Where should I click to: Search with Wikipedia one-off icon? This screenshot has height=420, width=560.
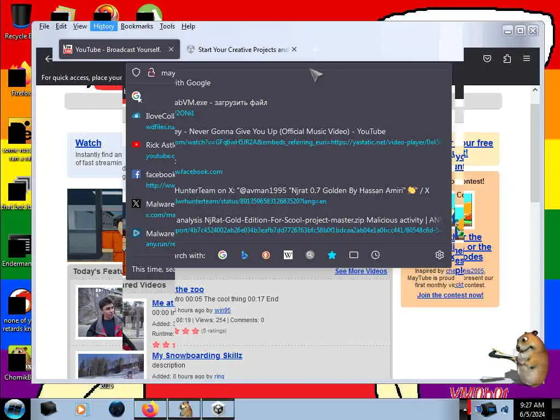[x=288, y=255]
